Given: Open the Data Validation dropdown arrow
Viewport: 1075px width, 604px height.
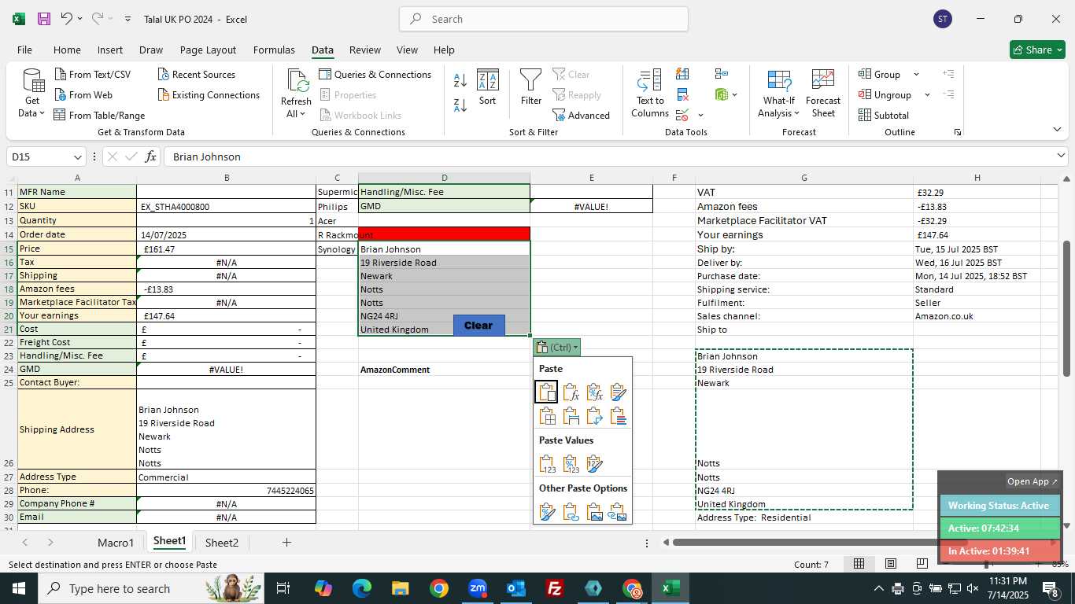Looking at the screenshot, I should [700, 116].
